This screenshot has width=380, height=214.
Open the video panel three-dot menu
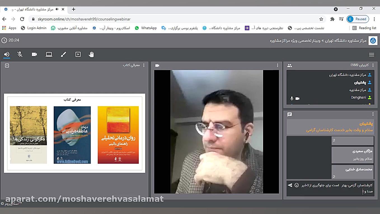pyautogui.click(x=277, y=65)
